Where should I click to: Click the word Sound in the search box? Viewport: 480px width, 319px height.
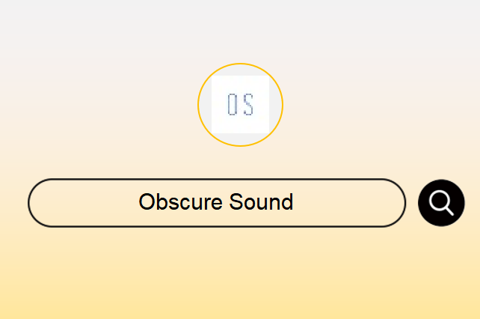point(261,202)
